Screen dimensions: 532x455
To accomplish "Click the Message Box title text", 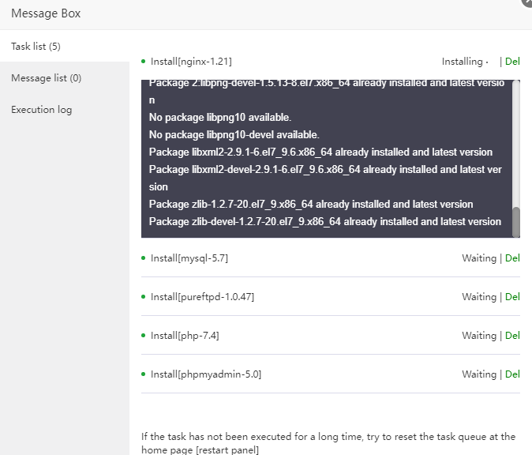I will click(46, 13).
